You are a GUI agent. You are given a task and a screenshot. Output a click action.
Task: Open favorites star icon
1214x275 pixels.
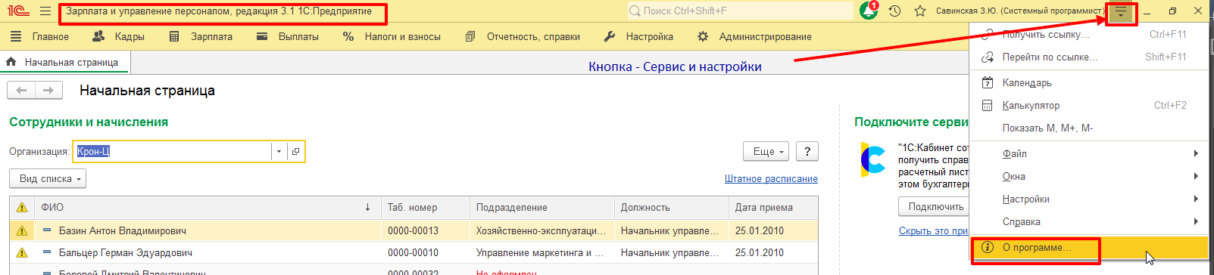tap(920, 11)
